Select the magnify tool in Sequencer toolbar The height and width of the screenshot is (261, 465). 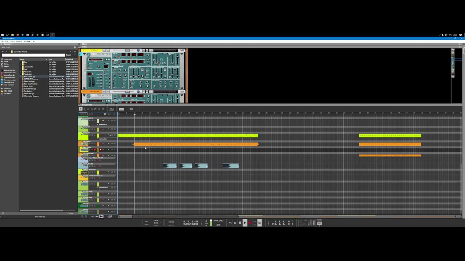[99, 109]
